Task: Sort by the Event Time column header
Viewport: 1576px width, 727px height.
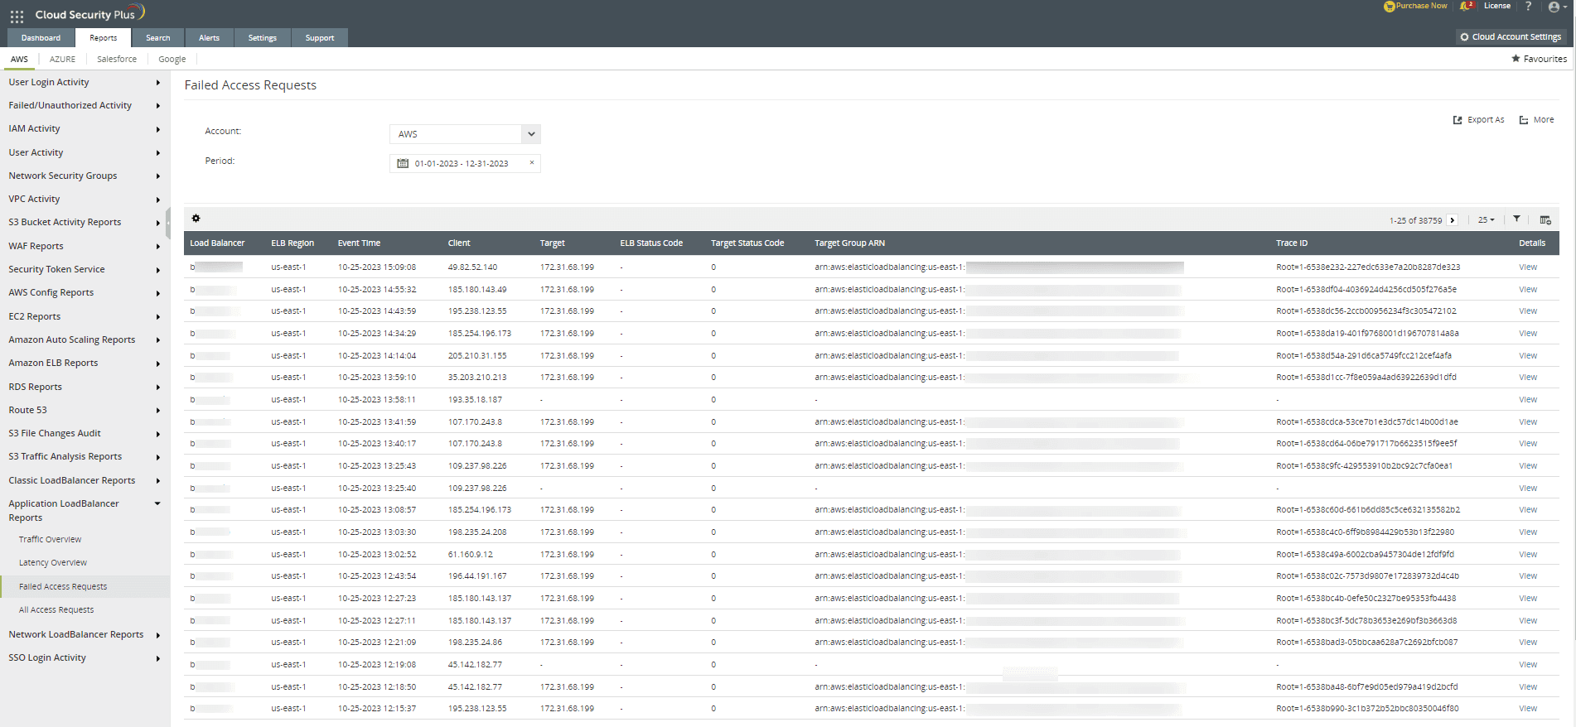Action: (x=359, y=243)
